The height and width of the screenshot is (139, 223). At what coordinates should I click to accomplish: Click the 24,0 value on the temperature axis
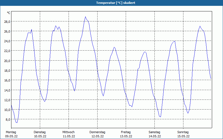tap(7, 41)
